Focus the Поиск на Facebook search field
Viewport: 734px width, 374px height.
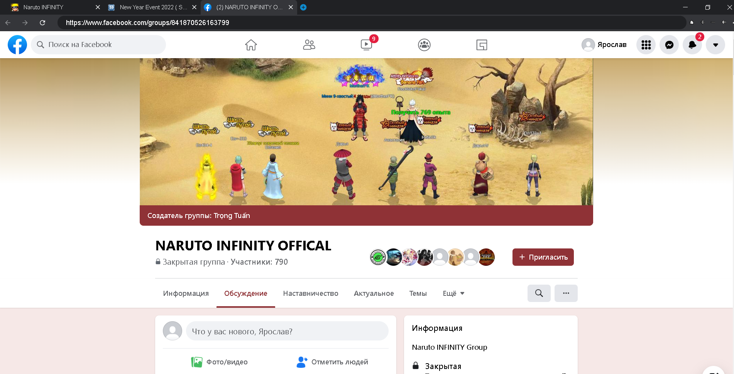[x=98, y=45]
